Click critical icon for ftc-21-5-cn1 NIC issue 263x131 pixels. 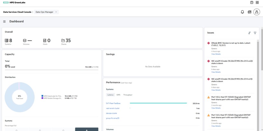pyautogui.click(x=209, y=79)
